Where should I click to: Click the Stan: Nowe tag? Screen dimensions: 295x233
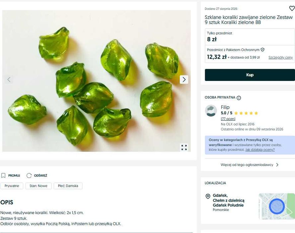point(38,186)
